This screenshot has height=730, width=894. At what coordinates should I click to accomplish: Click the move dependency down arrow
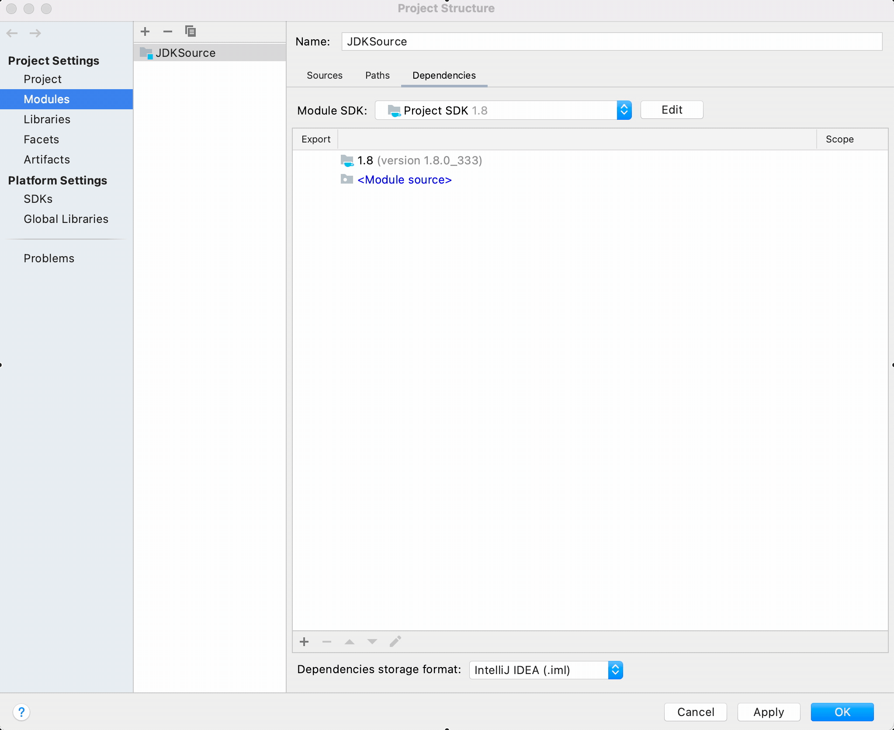coord(372,642)
